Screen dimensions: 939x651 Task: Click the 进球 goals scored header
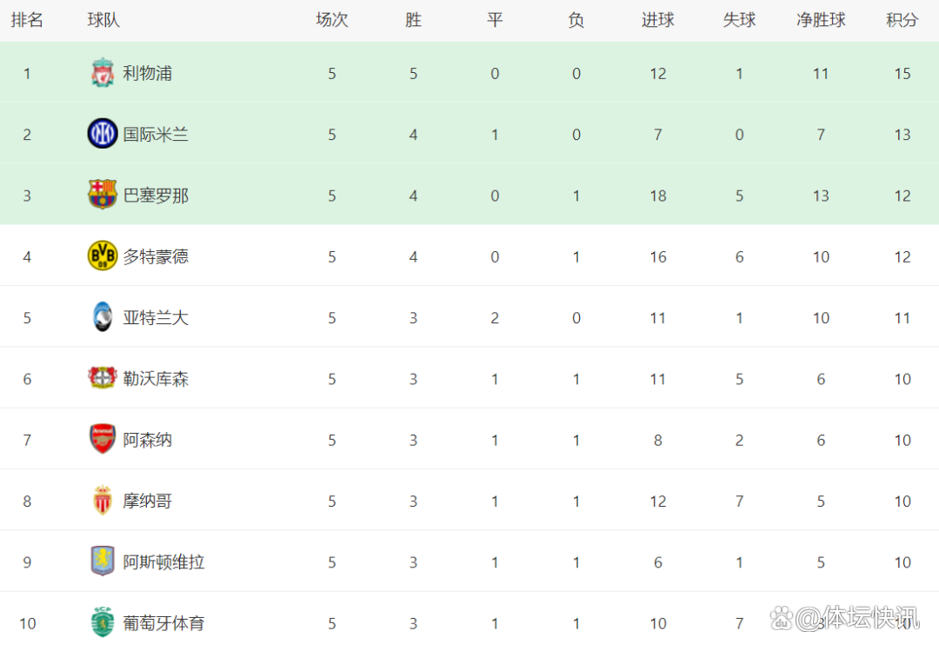[657, 20]
